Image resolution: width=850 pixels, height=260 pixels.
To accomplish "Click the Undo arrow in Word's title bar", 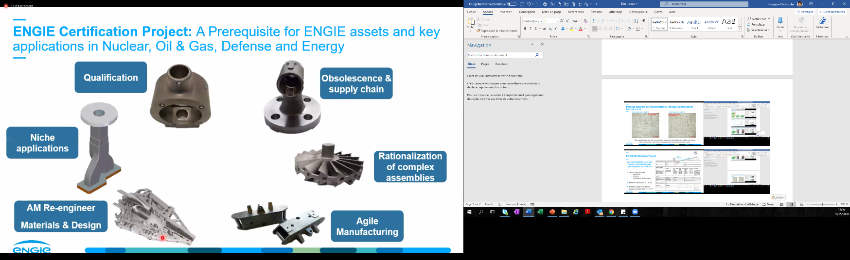I will (529, 4).
